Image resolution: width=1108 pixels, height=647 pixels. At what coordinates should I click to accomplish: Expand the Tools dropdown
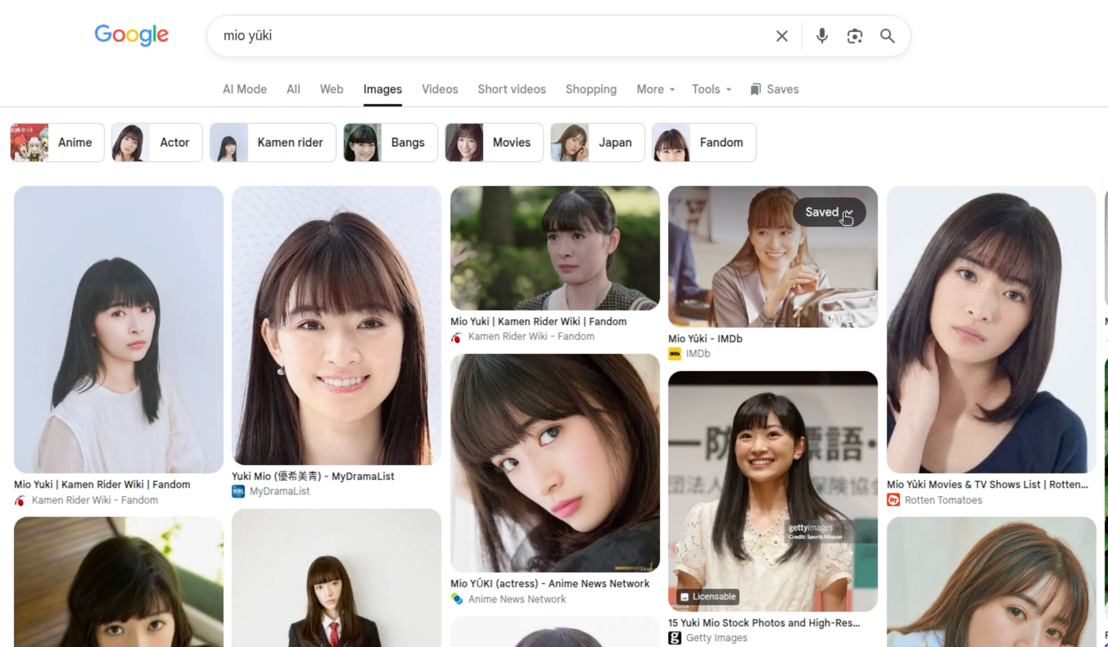(711, 89)
